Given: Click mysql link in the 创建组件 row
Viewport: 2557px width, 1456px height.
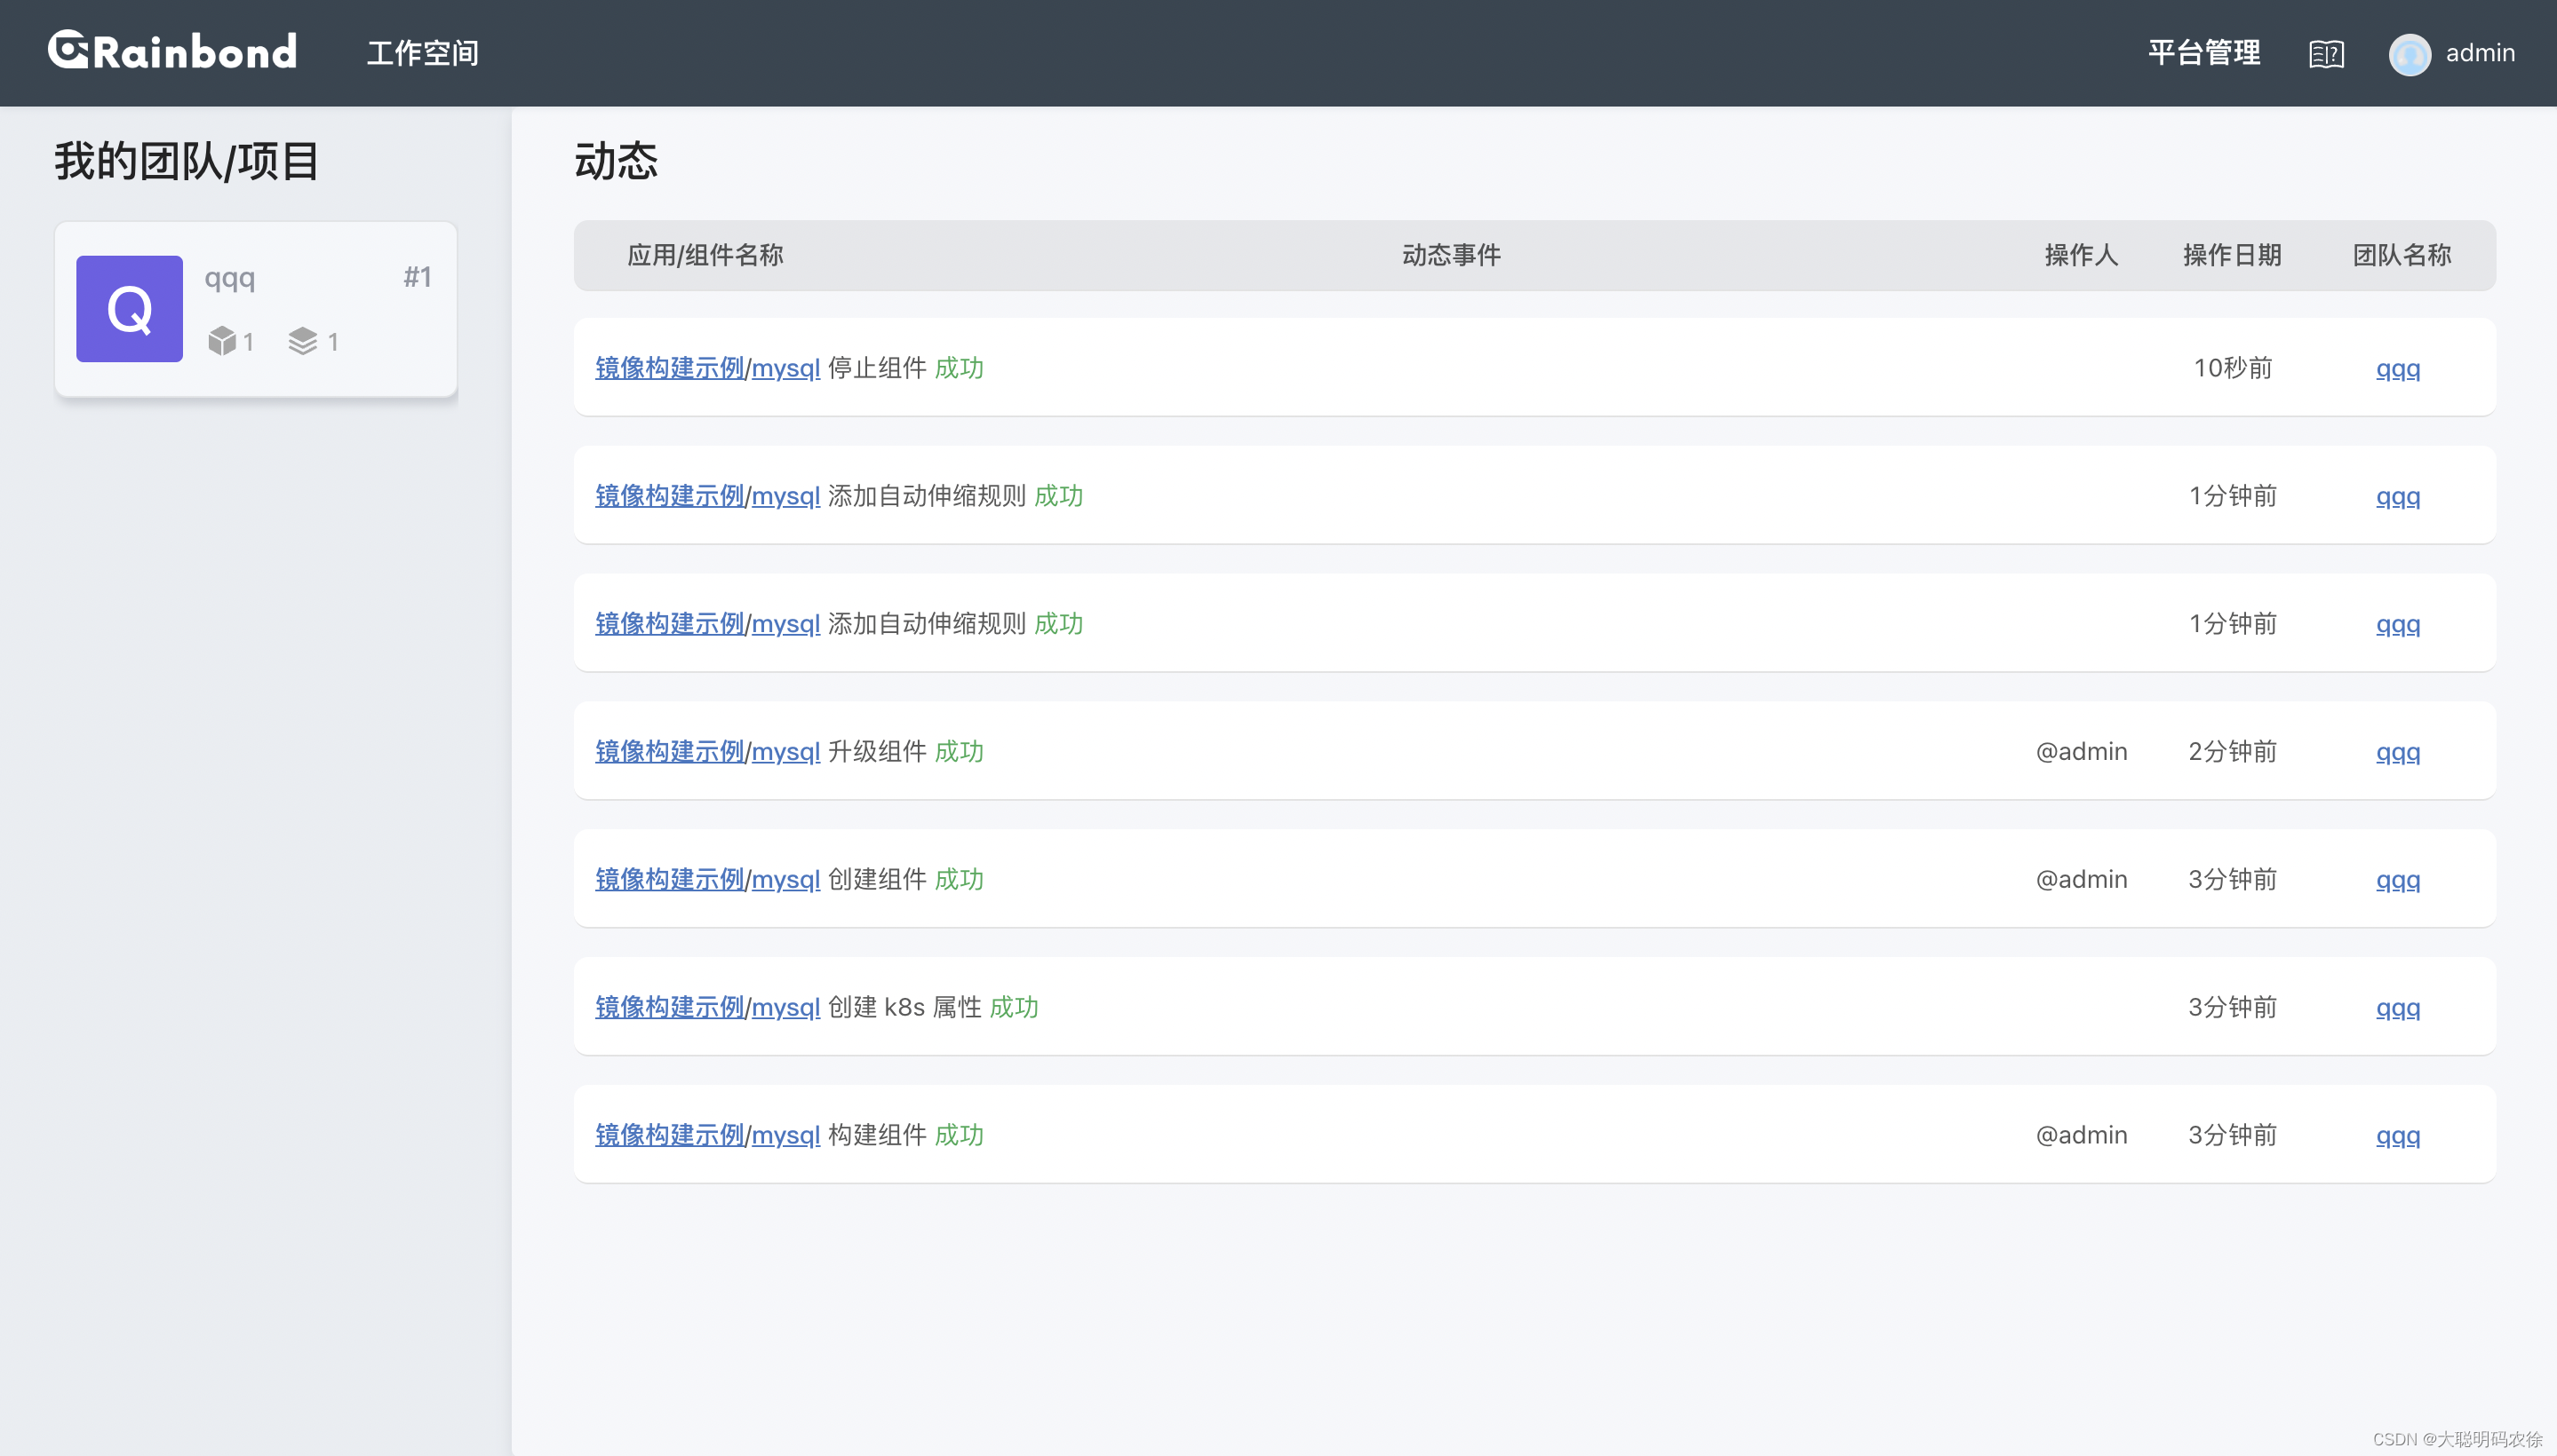Looking at the screenshot, I should (x=785, y=880).
